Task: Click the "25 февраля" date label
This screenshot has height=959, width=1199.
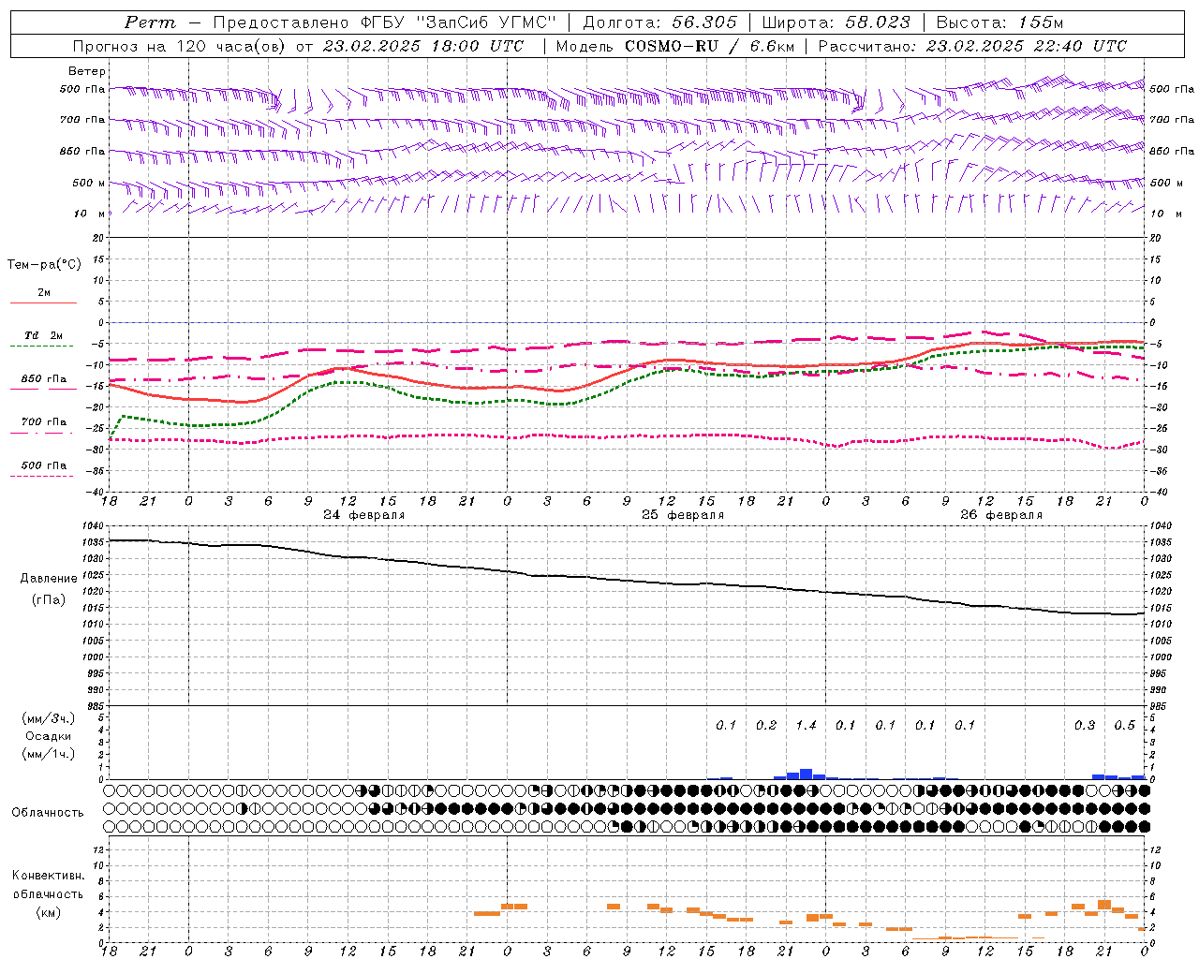Action: pyautogui.click(x=683, y=515)
